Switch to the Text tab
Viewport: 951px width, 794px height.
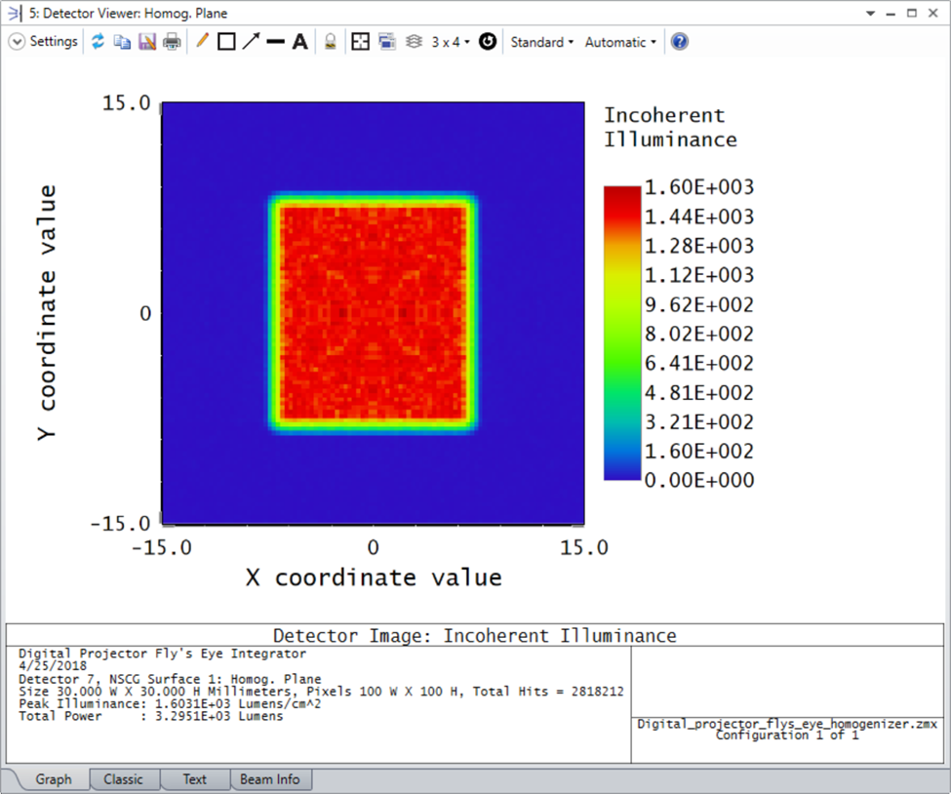pos(194,778)
